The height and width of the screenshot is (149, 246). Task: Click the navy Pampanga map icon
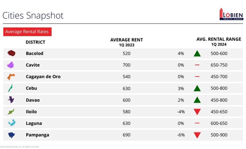point(11,135)
